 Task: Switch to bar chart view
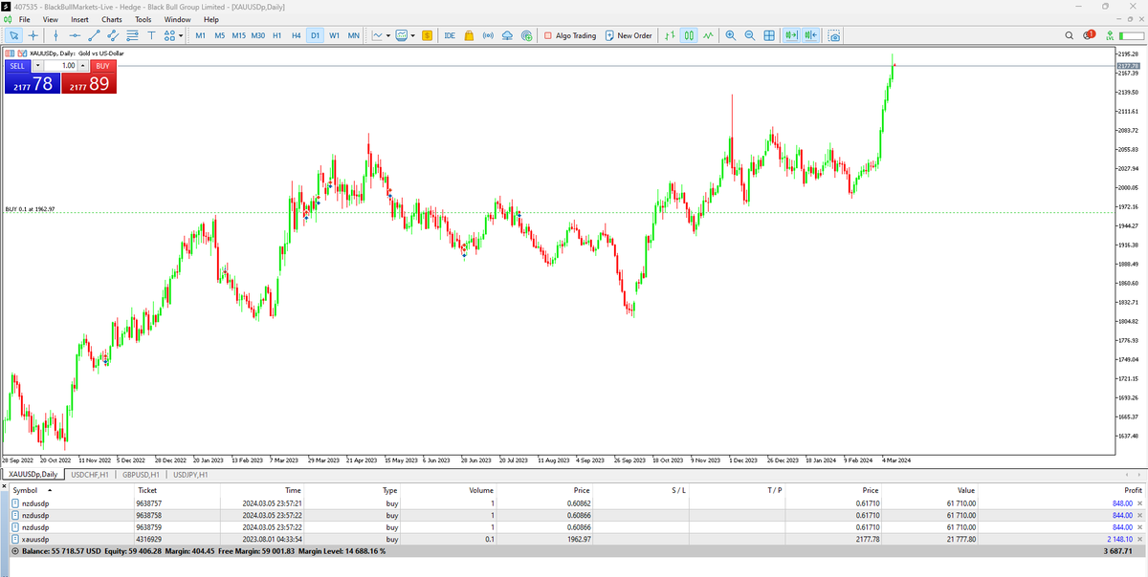tap(670, 35)
